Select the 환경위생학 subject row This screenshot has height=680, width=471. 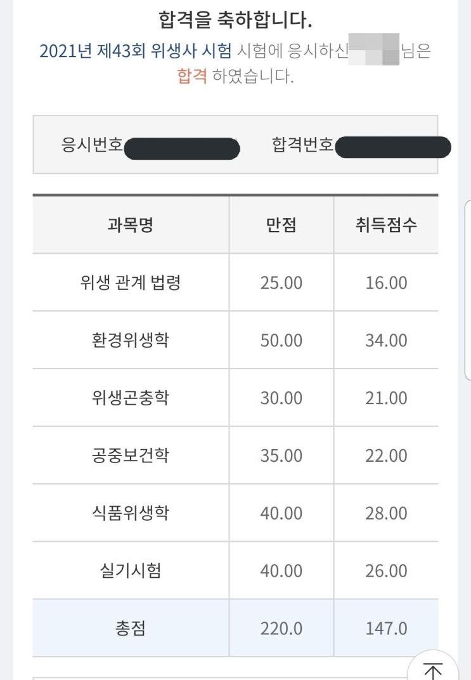coord(131,341)
